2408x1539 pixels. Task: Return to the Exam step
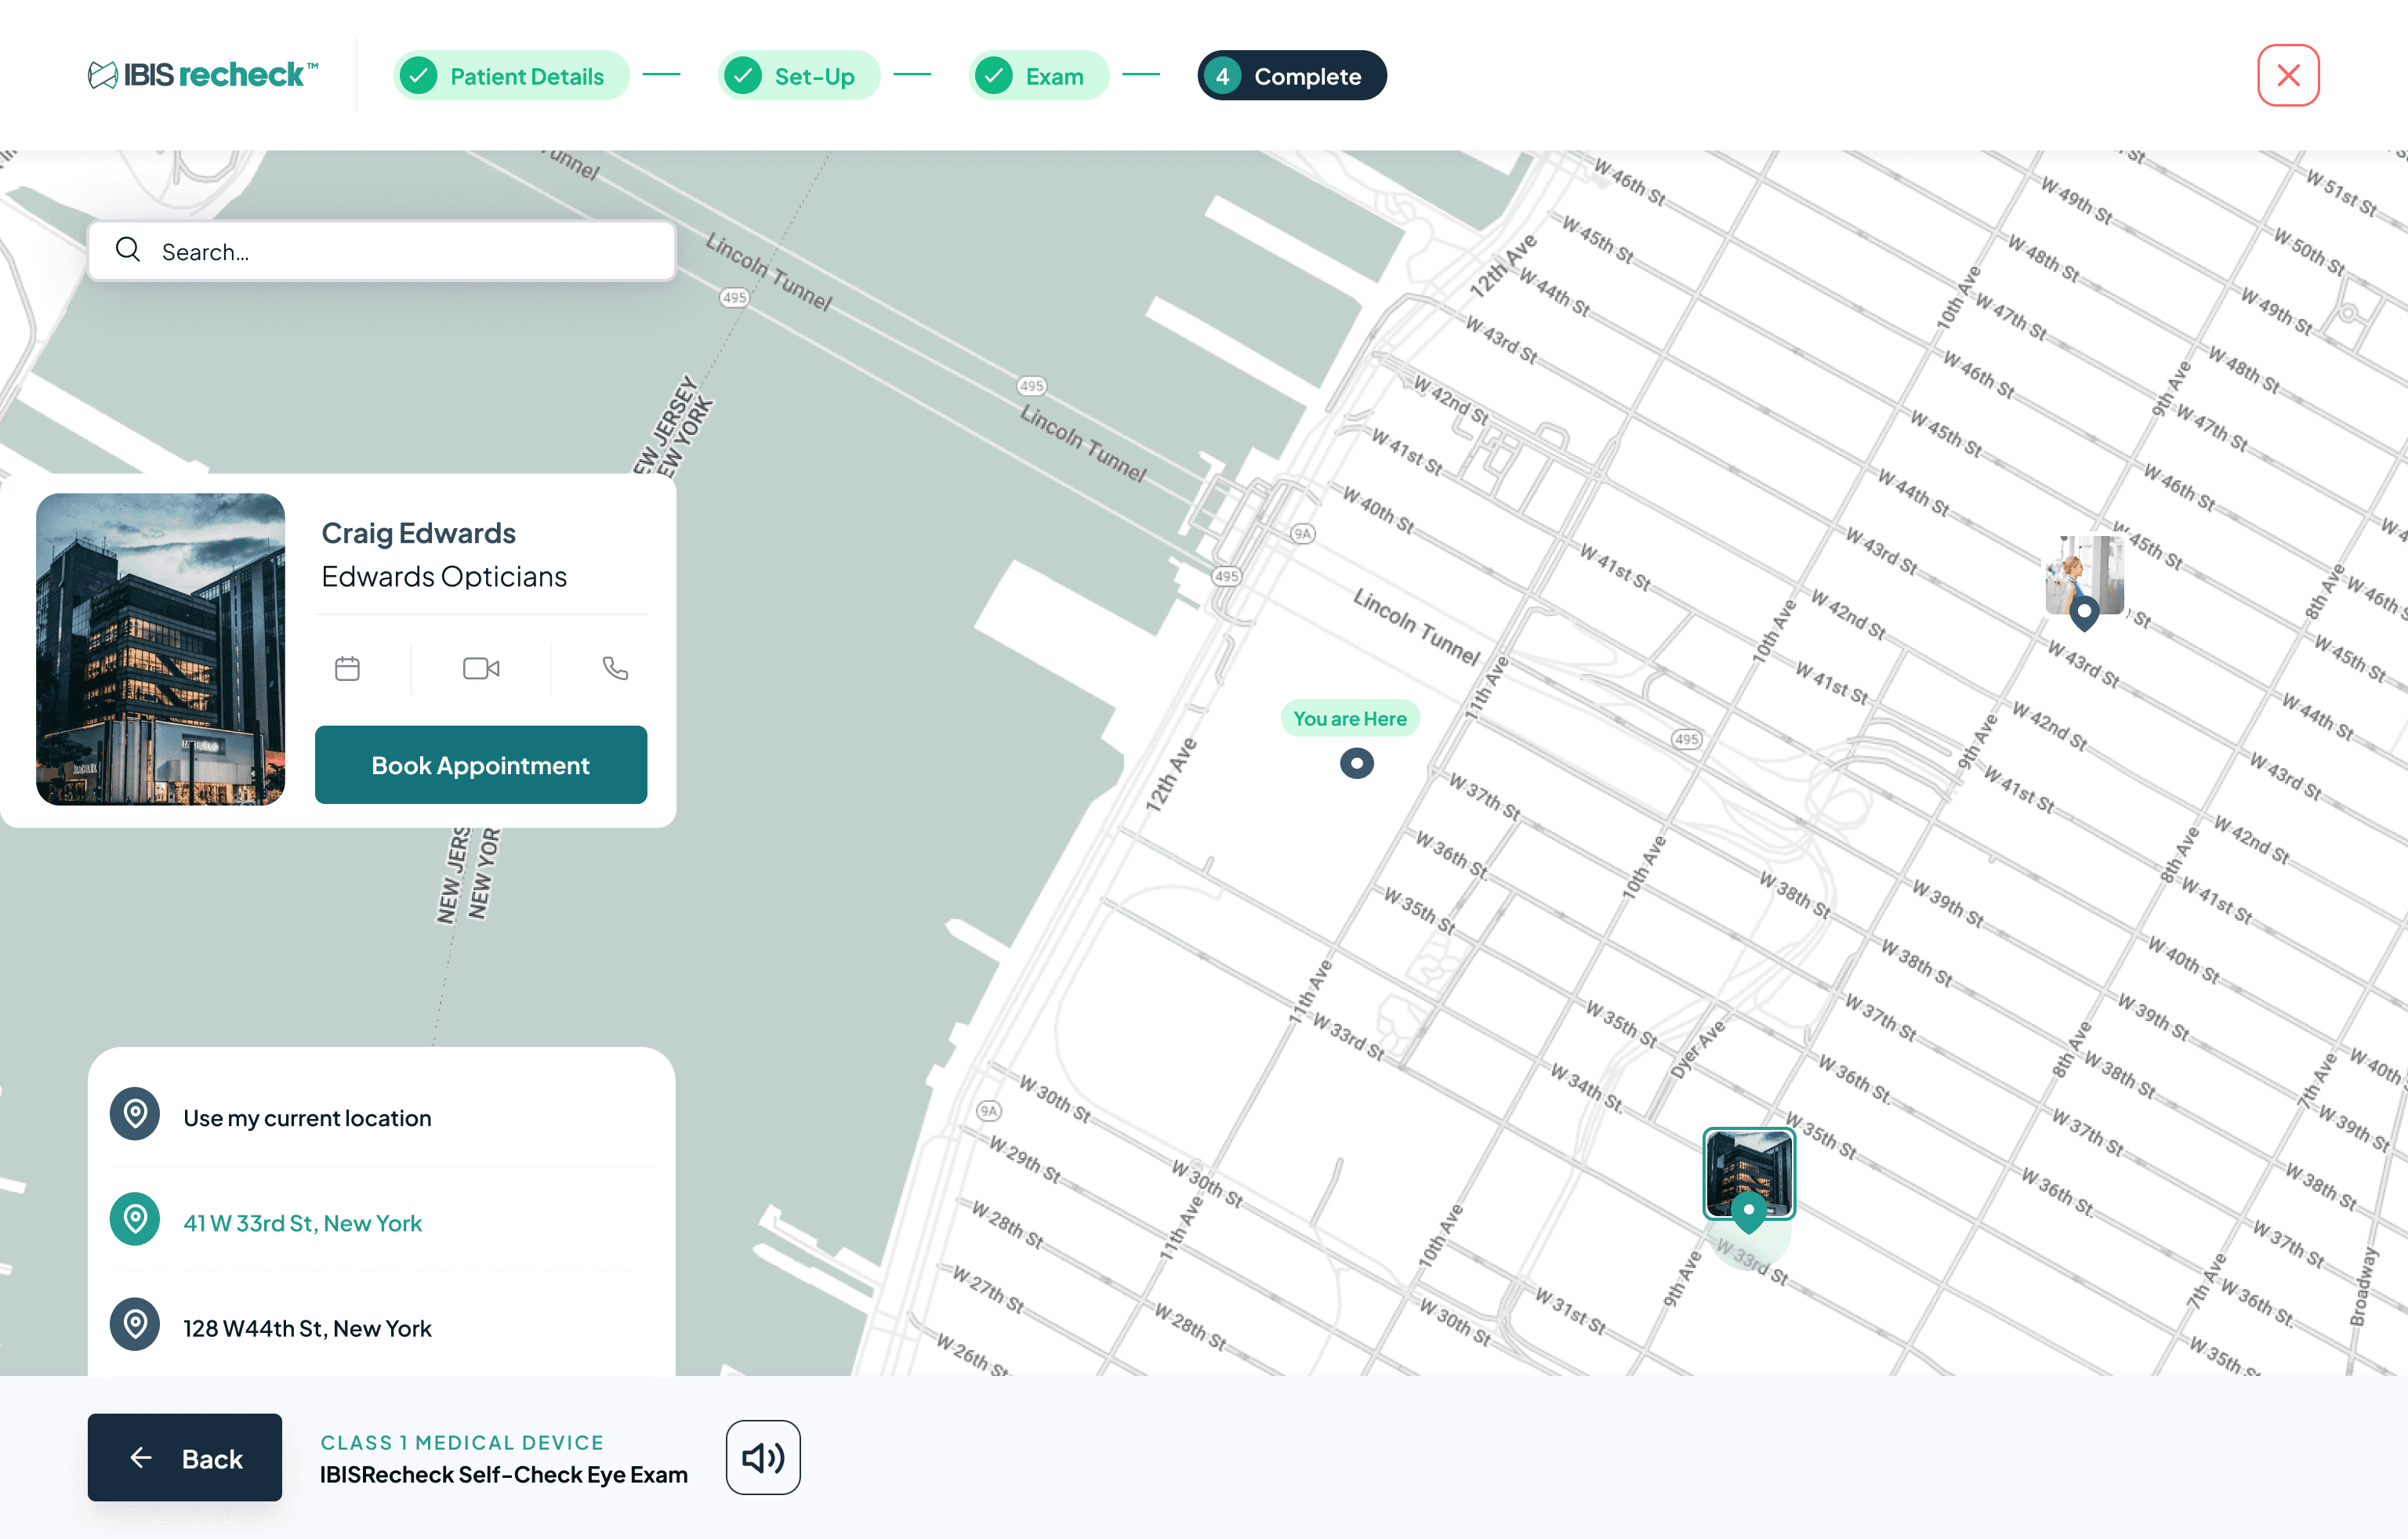click(1038, 75)
